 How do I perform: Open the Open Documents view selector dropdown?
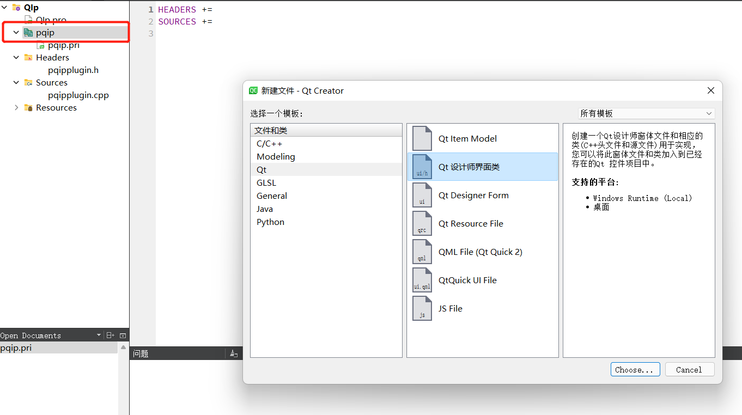(99, 335)
